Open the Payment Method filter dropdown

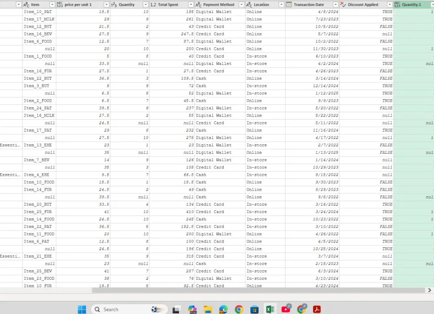coord(241,4)
